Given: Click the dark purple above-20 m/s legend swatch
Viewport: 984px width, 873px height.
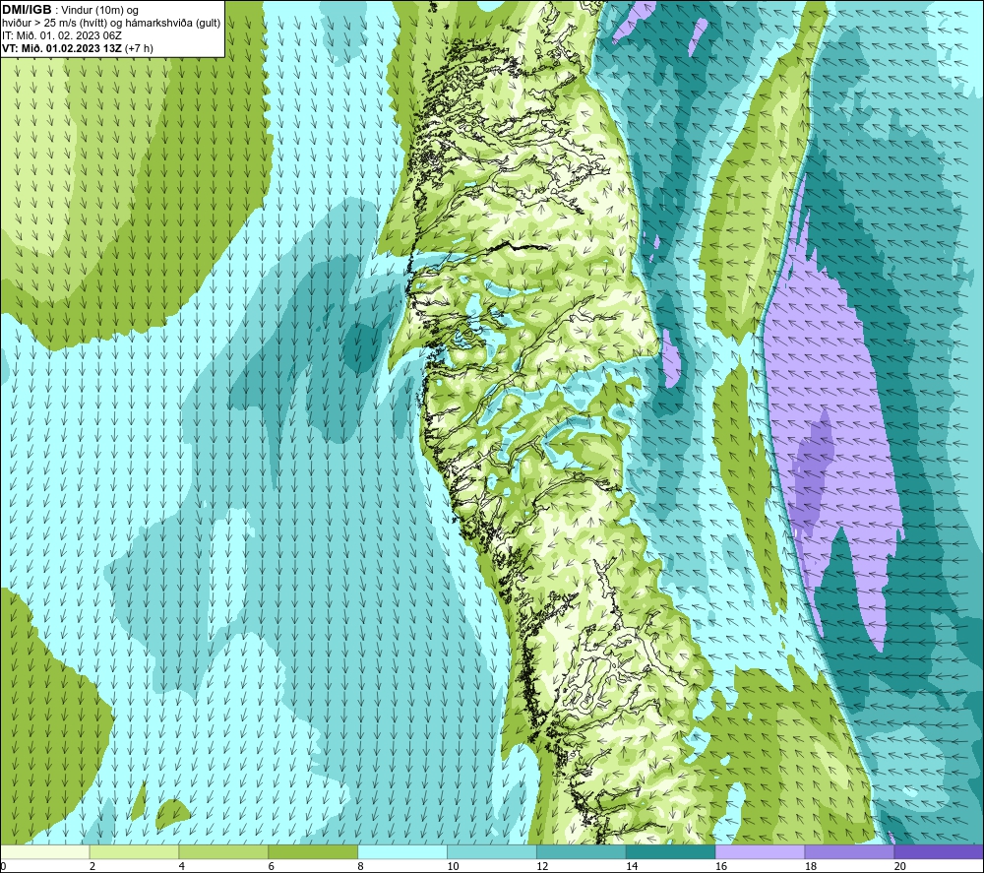Looking at the screenshot, I should [x=938, y=852].
